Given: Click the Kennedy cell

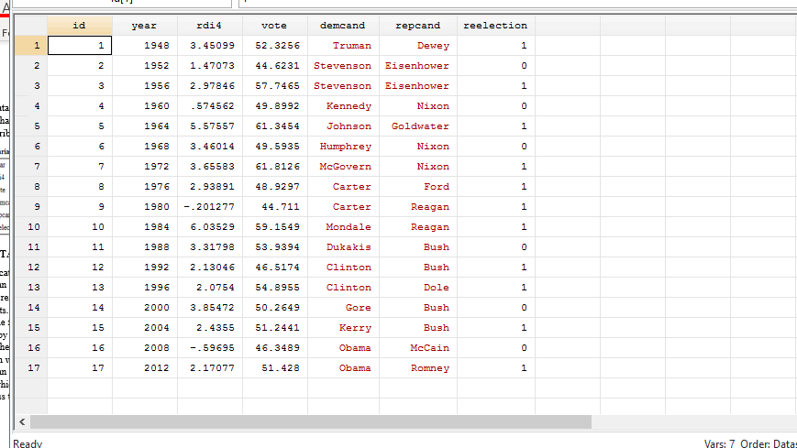Looking at the screenshot, I should pyautogui.click(x=343, y=106).
